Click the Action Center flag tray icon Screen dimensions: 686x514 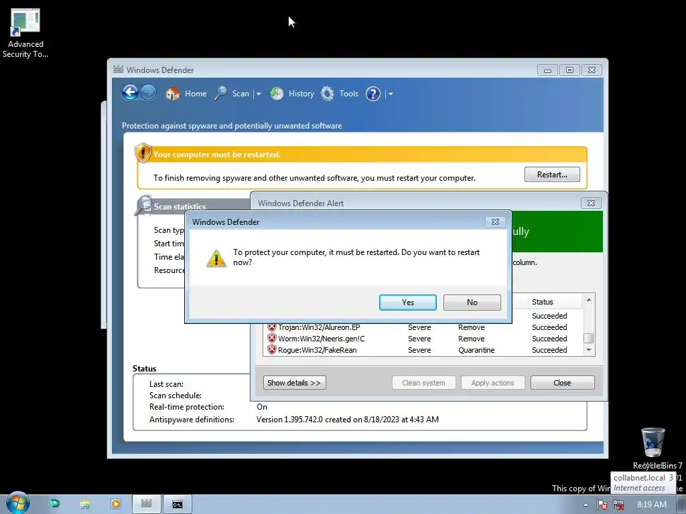tap(602, 505)
